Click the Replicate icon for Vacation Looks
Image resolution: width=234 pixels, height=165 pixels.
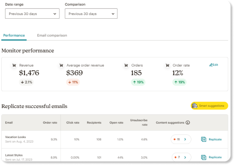[x=203, y=139]
